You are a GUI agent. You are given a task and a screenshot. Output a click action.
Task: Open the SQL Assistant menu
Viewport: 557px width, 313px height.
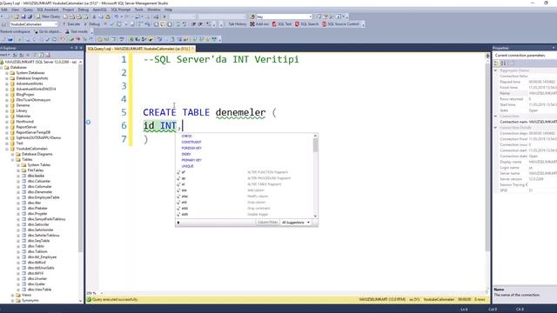[x=48, y=10]
